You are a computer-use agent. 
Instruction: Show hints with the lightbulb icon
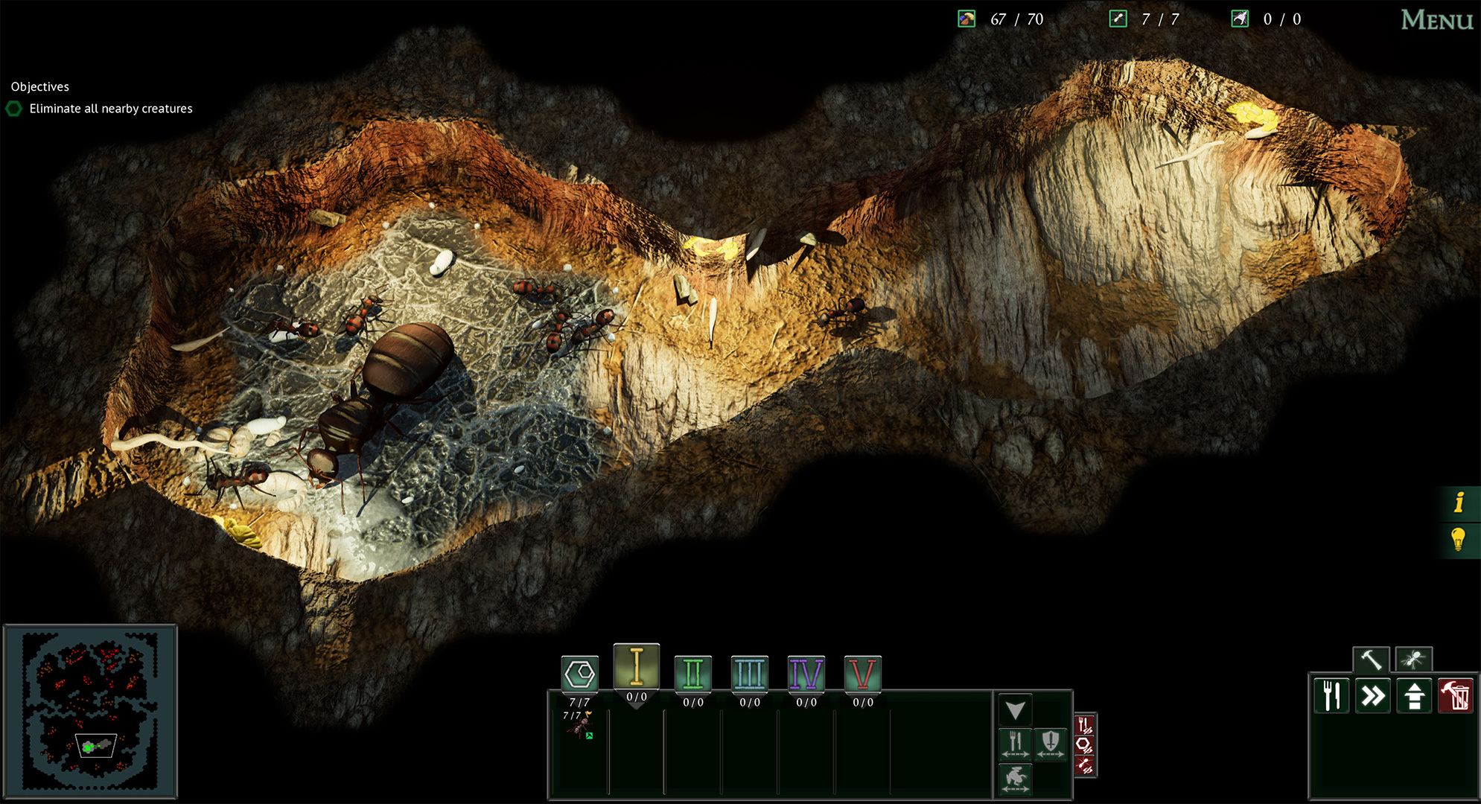click(x=1459, y=539)
